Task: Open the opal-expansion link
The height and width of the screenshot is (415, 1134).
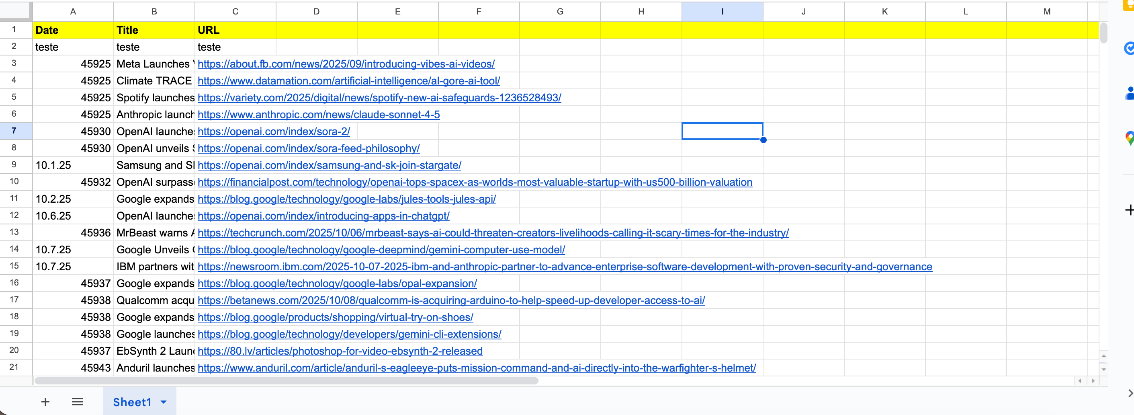Action: (337, 283)
